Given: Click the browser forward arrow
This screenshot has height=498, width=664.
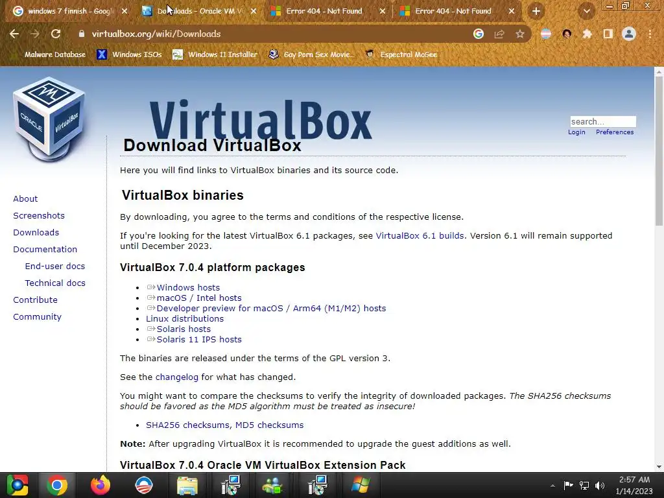Looking at the screenshot, I should coord(35,34).
